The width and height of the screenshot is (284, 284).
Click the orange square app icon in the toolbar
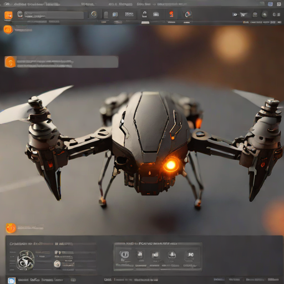click(x=8, y=15)
